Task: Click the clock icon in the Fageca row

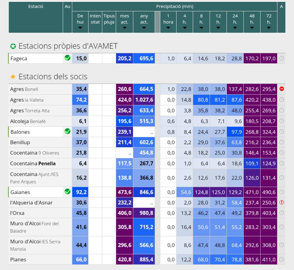Action: [281, 58]
